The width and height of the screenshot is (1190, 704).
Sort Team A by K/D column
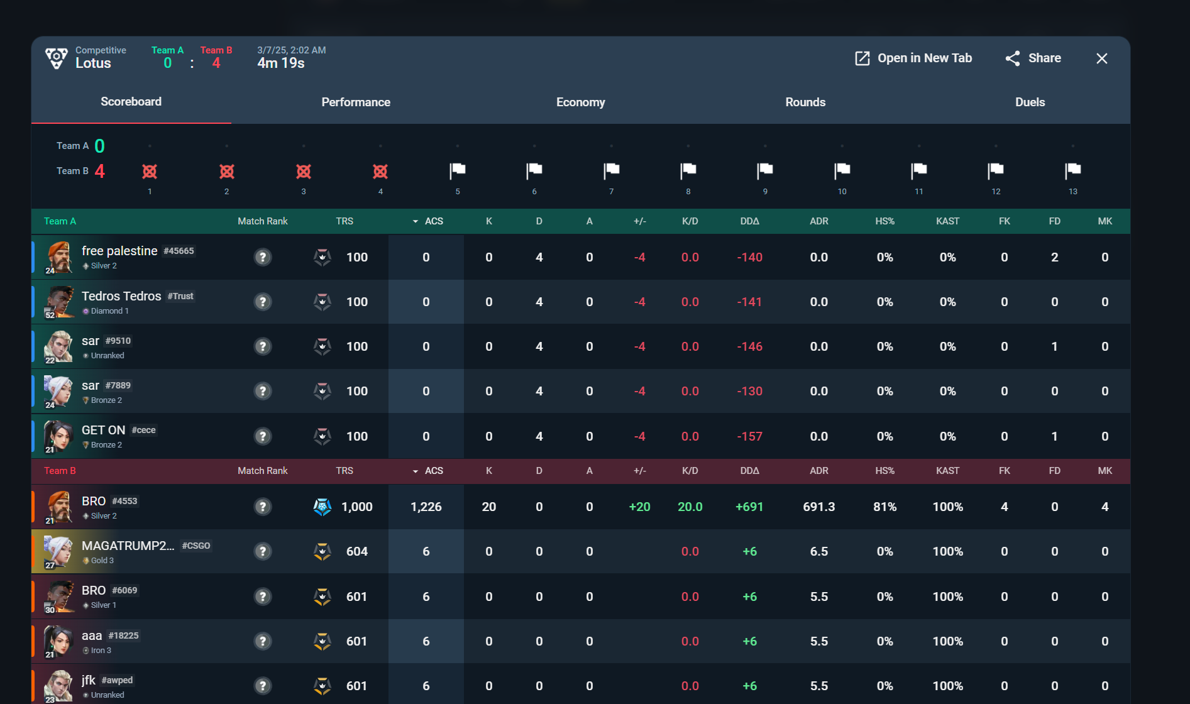(x=690, y=221)
